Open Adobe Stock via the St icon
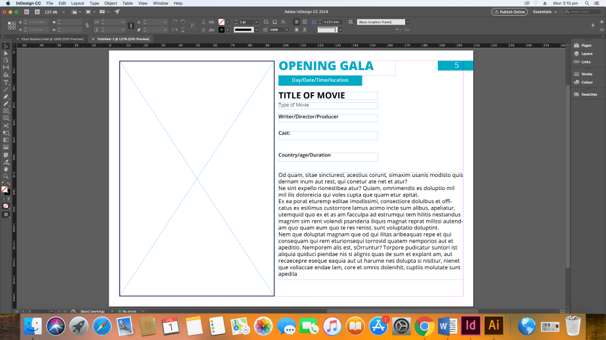Image resolution: width=606 pixels, height=340 pixels. (x=37, y=12)
